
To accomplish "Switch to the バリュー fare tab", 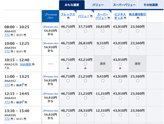I will coord(98,5).
